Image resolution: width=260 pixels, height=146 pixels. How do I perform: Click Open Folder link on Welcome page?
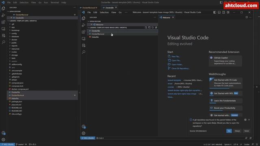click(177, 64)
